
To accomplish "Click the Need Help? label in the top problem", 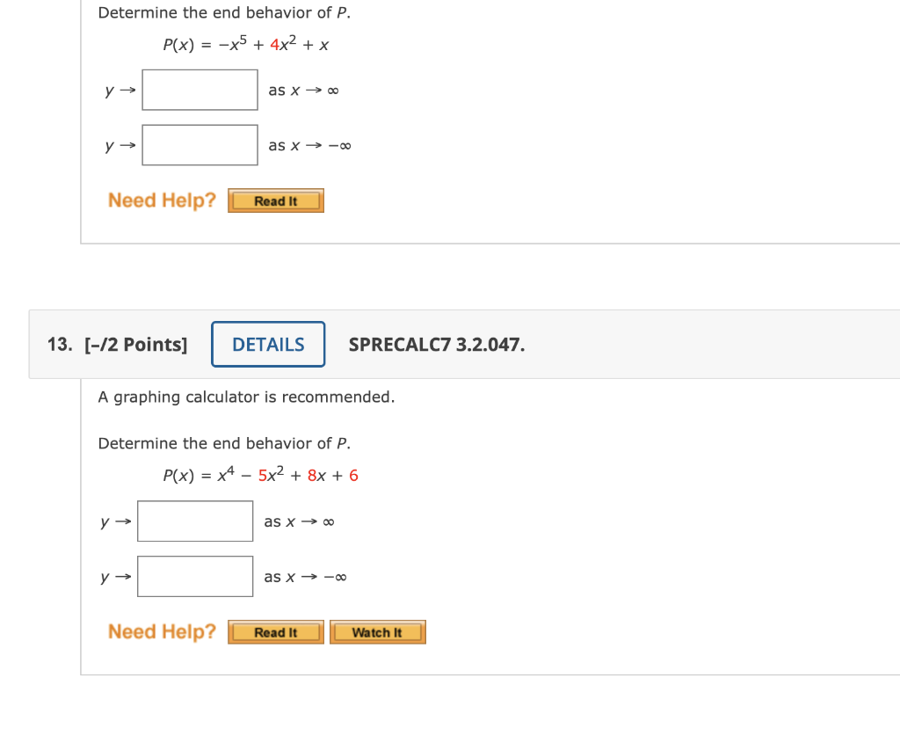I will (x=161, y=200).
